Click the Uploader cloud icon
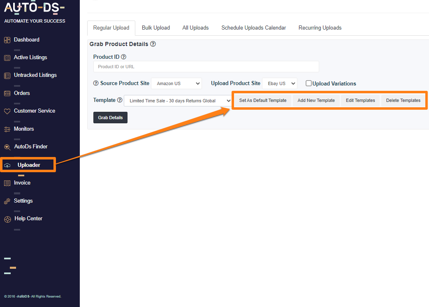This screenshot has height=307, width=429. point(7,165)
